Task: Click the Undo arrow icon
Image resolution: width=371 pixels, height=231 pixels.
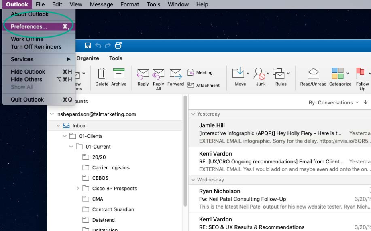Action: coord(98,46)
